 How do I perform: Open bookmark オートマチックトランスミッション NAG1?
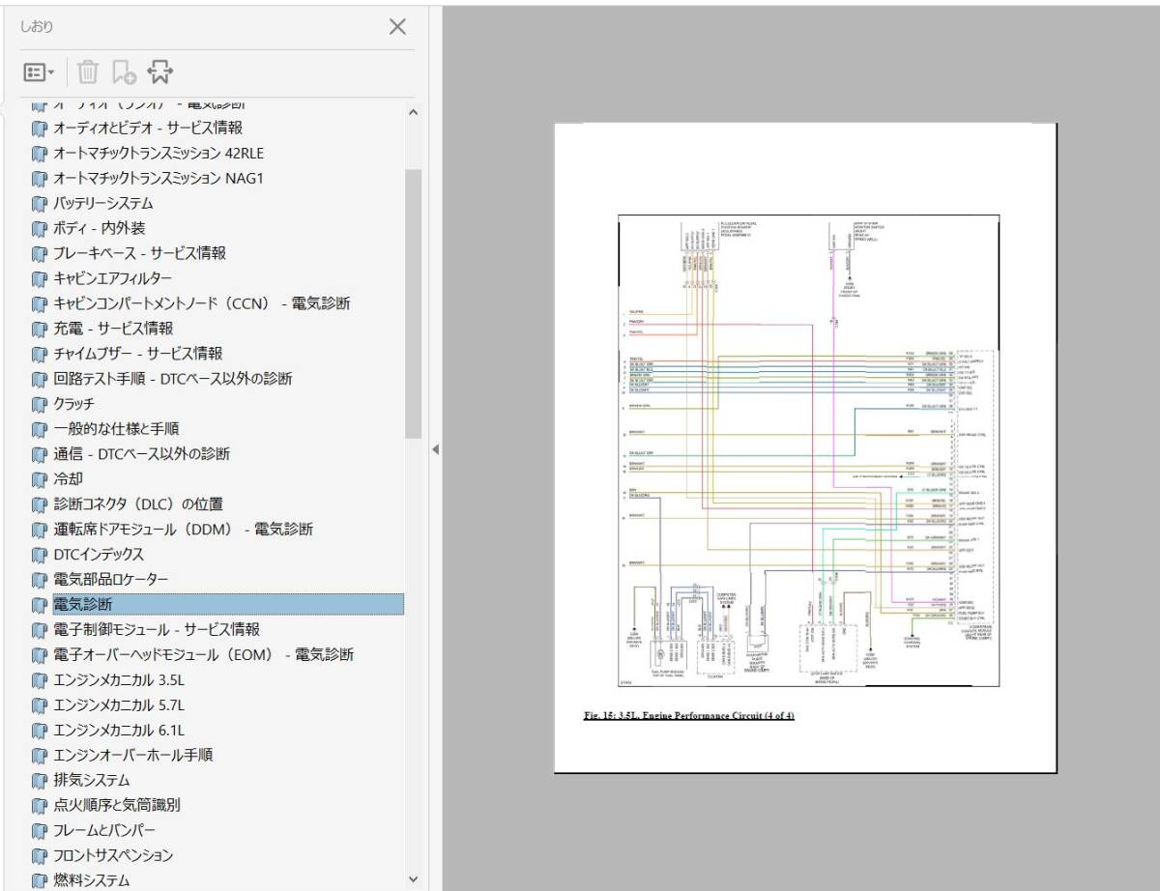[x=159, y=178]
